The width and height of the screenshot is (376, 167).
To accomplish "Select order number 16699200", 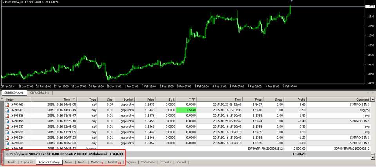I will [x=17, y=111].
